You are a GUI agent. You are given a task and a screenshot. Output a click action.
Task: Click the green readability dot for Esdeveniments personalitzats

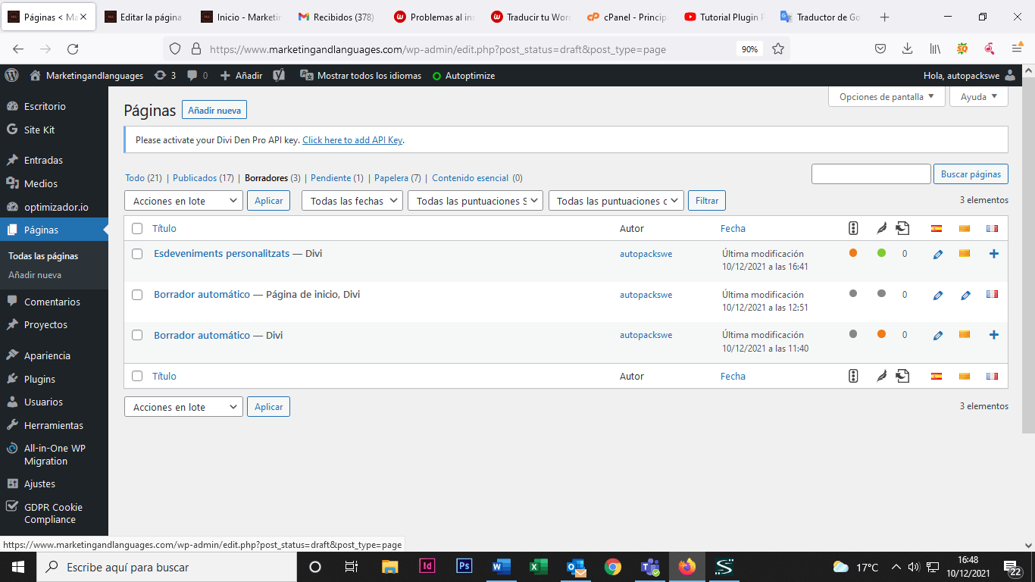click(881, 253)
